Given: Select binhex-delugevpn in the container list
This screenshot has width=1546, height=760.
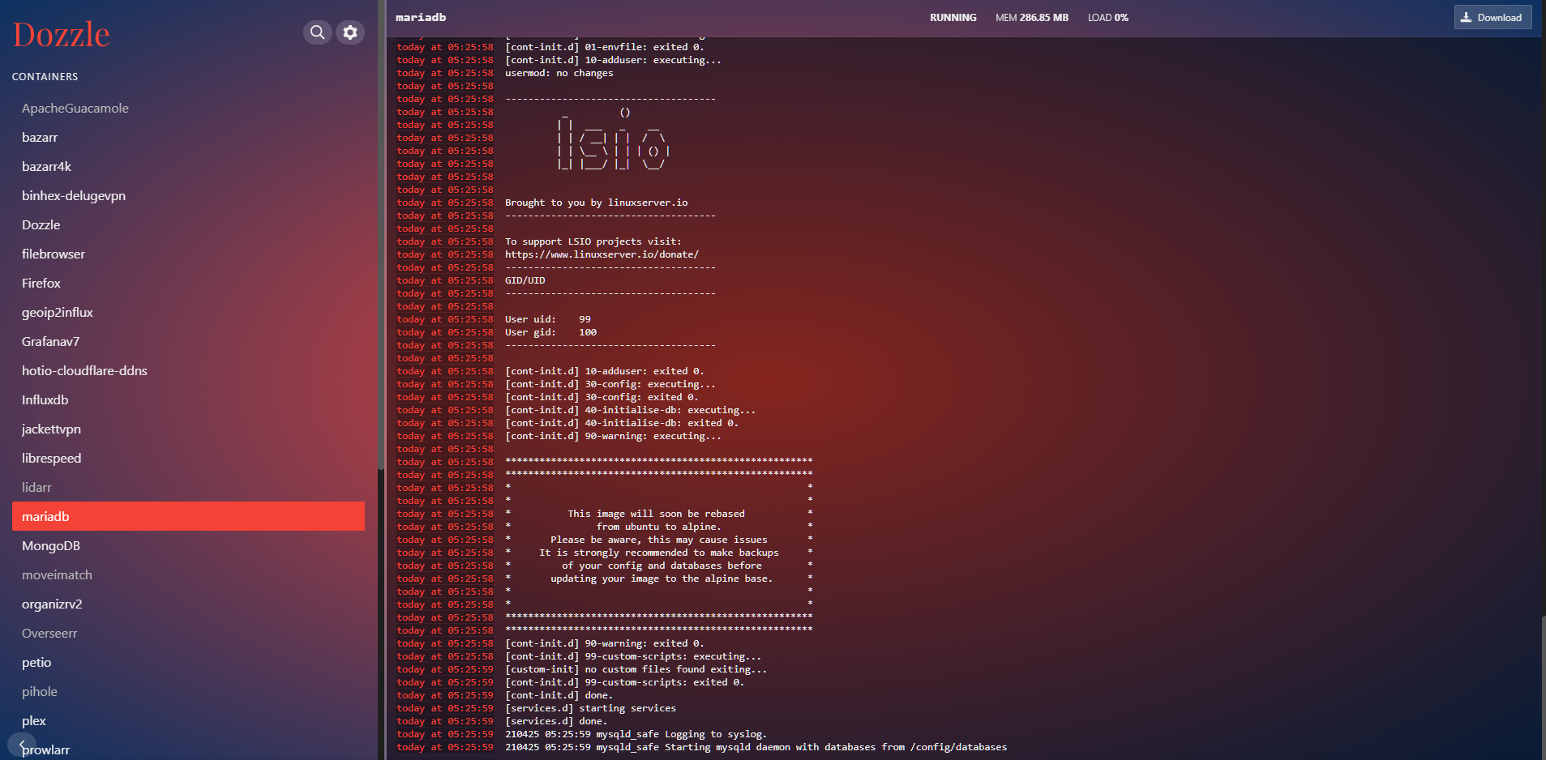Looking at the screenshot, I should [x=74, y=196].
